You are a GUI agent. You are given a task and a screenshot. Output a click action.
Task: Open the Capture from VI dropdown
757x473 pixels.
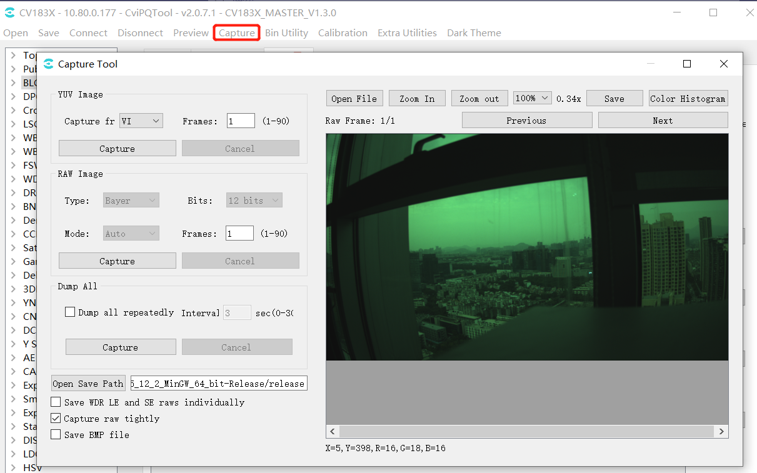141,121
